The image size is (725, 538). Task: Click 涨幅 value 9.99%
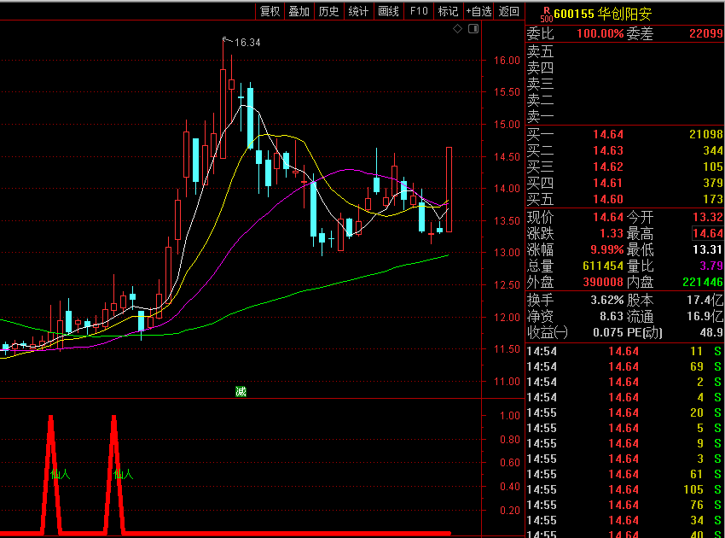click(x=607, y=249)
